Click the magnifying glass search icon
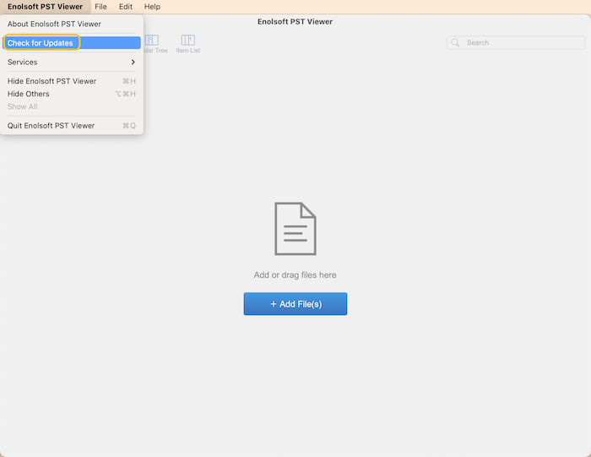 [x=456, y=42]
